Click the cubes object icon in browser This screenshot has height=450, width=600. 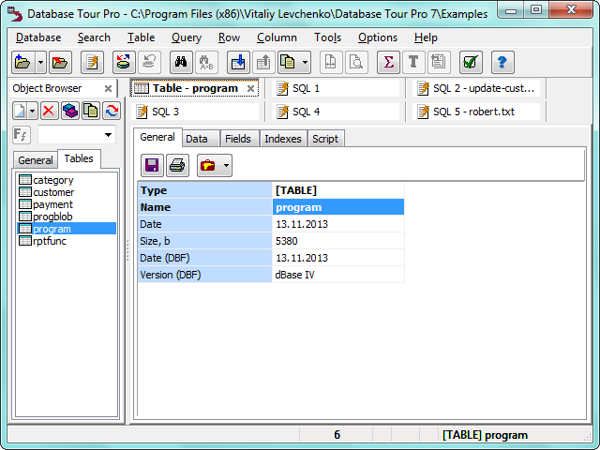[x=70, y=111]
